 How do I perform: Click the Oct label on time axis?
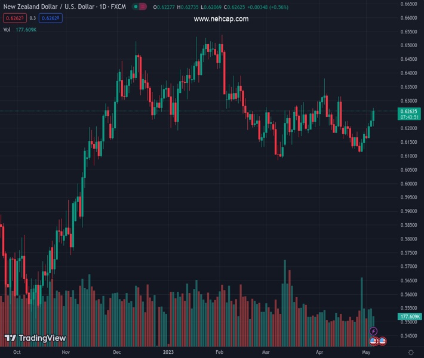tap(17, 353)
